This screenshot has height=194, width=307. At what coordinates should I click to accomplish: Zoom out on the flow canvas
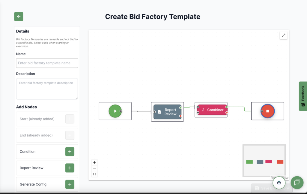point(94,168)
